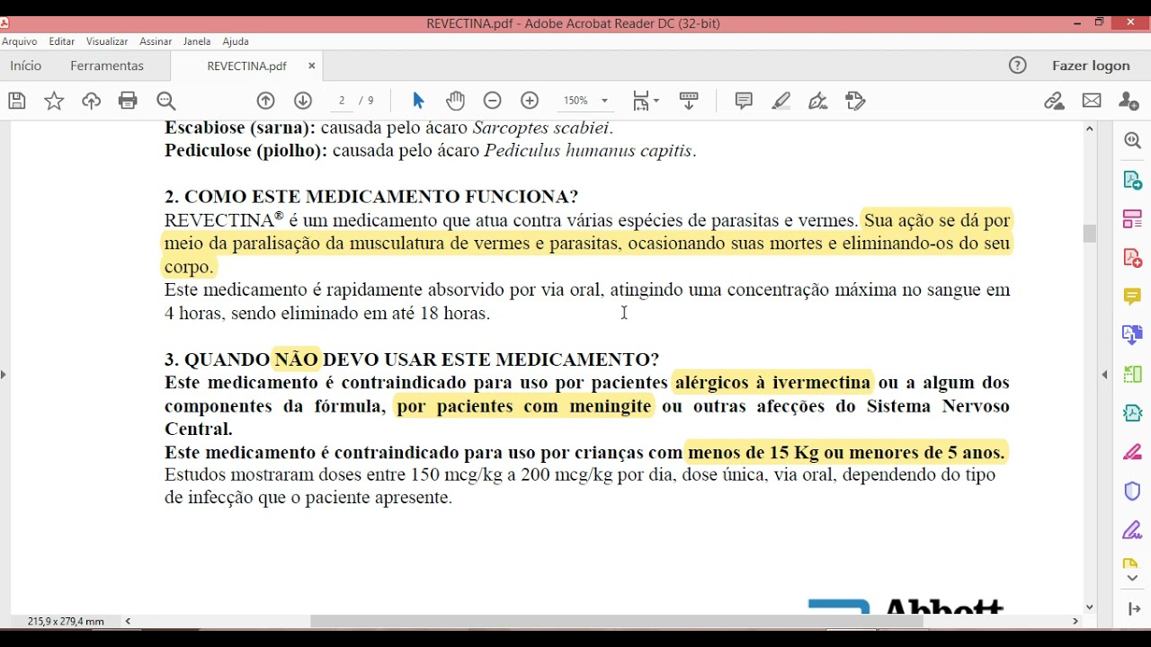Open the Visualizar menu

pyautogui.click(x=107, y=41)
